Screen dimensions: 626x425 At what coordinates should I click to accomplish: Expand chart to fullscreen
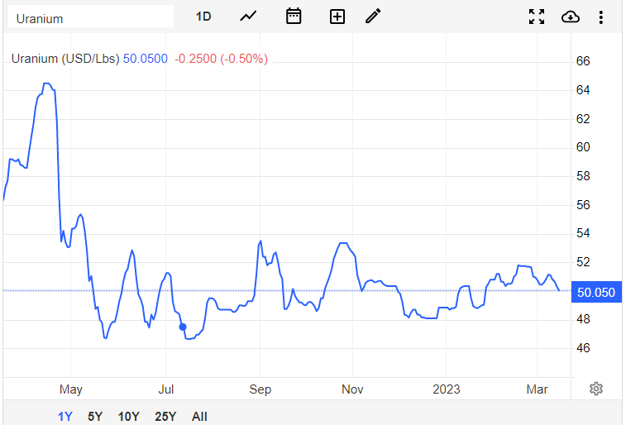[537, 17]
